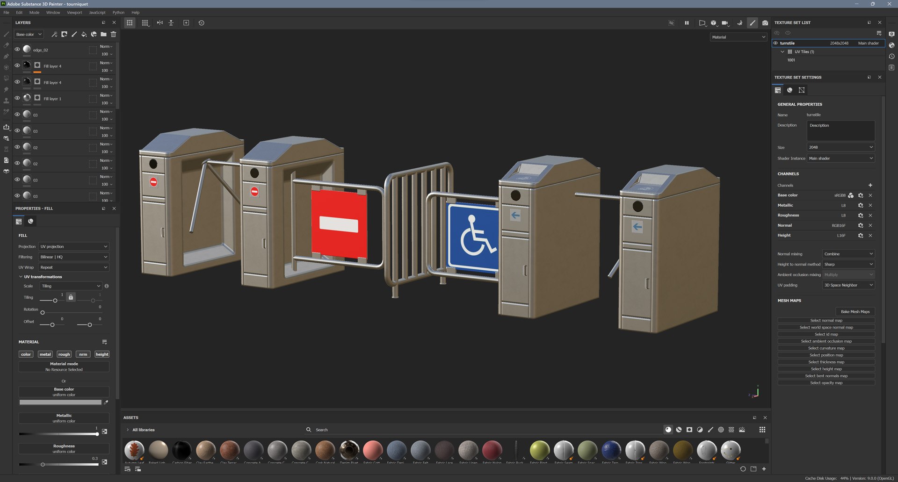This screenshot has height=482, width=898.
Task: Open Shader settings sphere icon in right sidebar
Action: pos(891,45)
